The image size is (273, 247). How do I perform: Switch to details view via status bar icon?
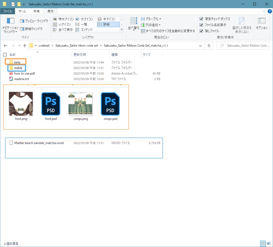tap(263, 243)
